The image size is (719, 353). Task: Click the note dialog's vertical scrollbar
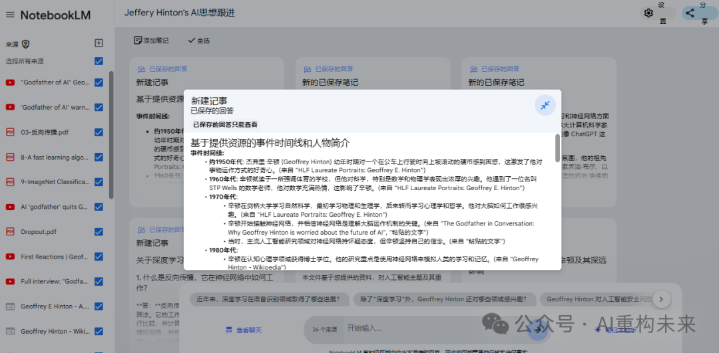557,148
